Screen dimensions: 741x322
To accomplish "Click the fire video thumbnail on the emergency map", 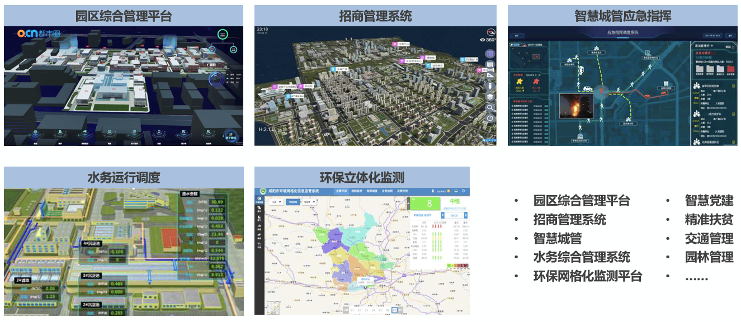I will click(577, 110).
